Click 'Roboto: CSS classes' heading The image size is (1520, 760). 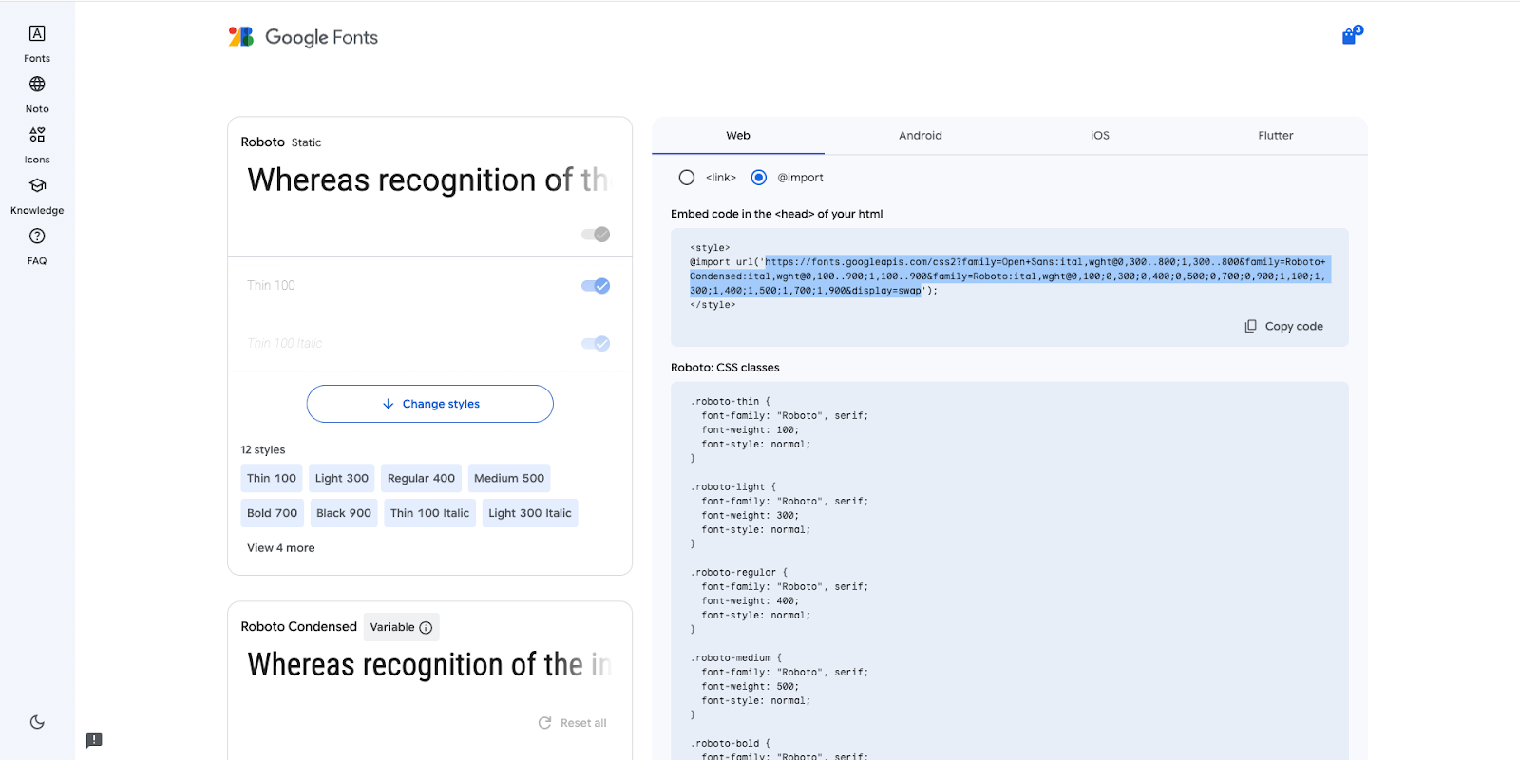725,368
